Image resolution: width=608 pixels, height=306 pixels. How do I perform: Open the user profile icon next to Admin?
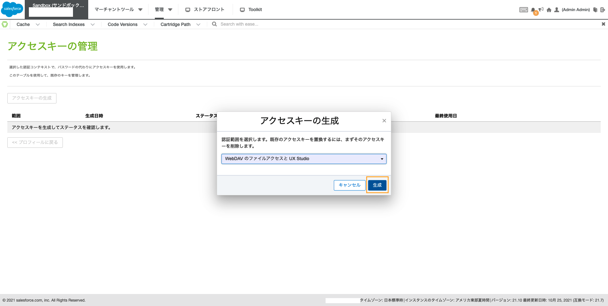[x=557, y=9]
